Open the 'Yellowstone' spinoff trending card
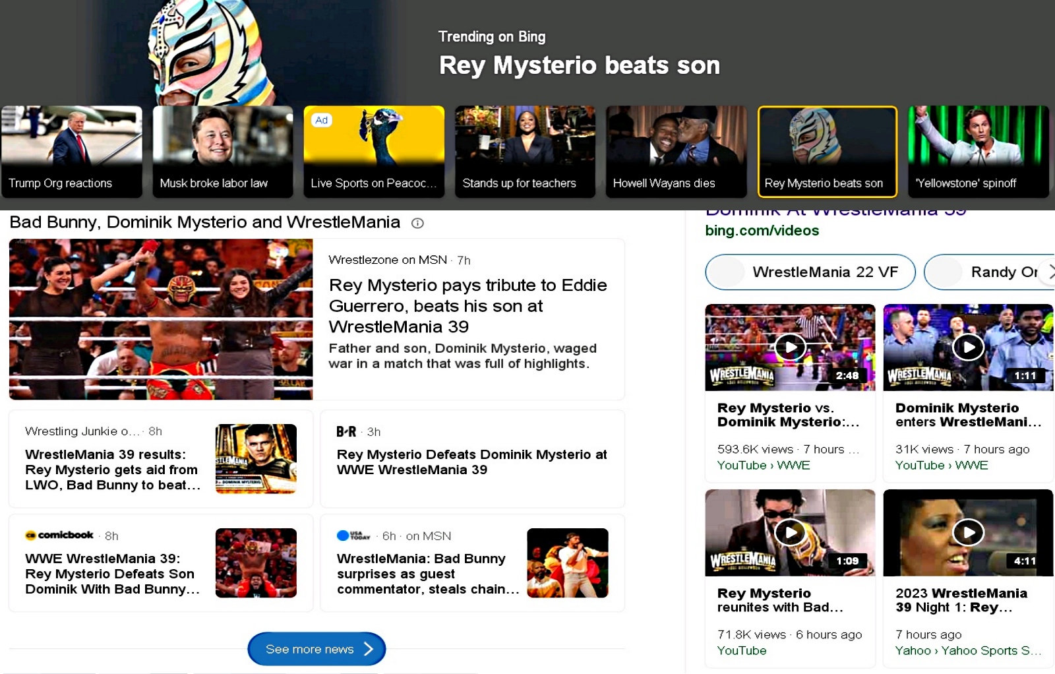The height and width of the screenshot is (674, 1055). point(979,152)
